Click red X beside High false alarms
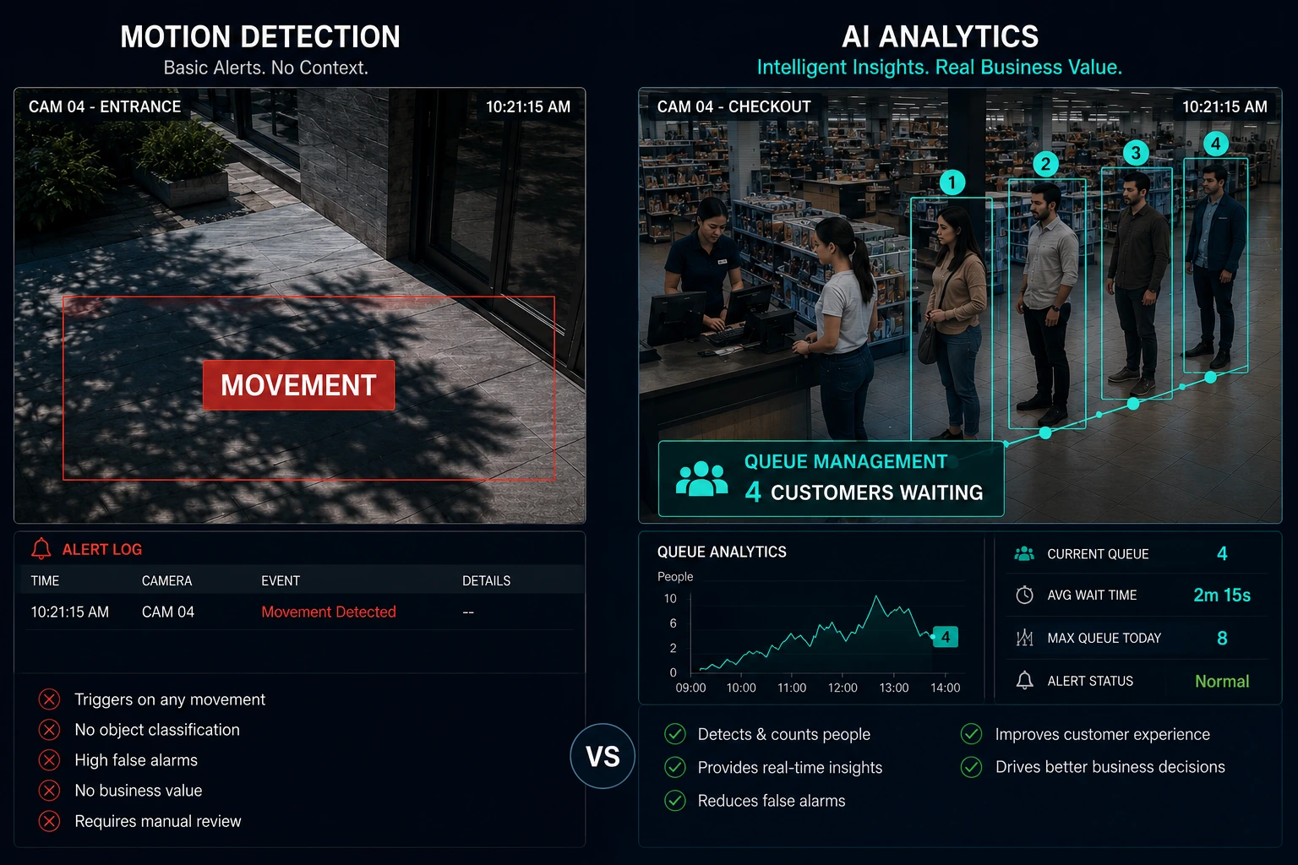 click(50, 760)
